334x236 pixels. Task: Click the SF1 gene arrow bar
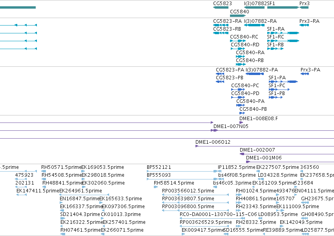[283, 7]
